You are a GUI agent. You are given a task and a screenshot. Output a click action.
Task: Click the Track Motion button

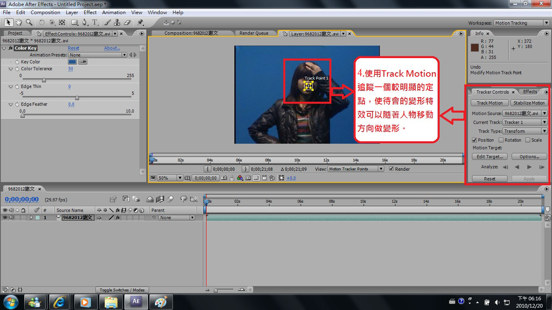click(489, 103)
